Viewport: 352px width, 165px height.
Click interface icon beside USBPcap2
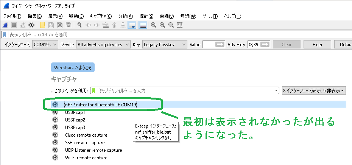click(55, 120)
